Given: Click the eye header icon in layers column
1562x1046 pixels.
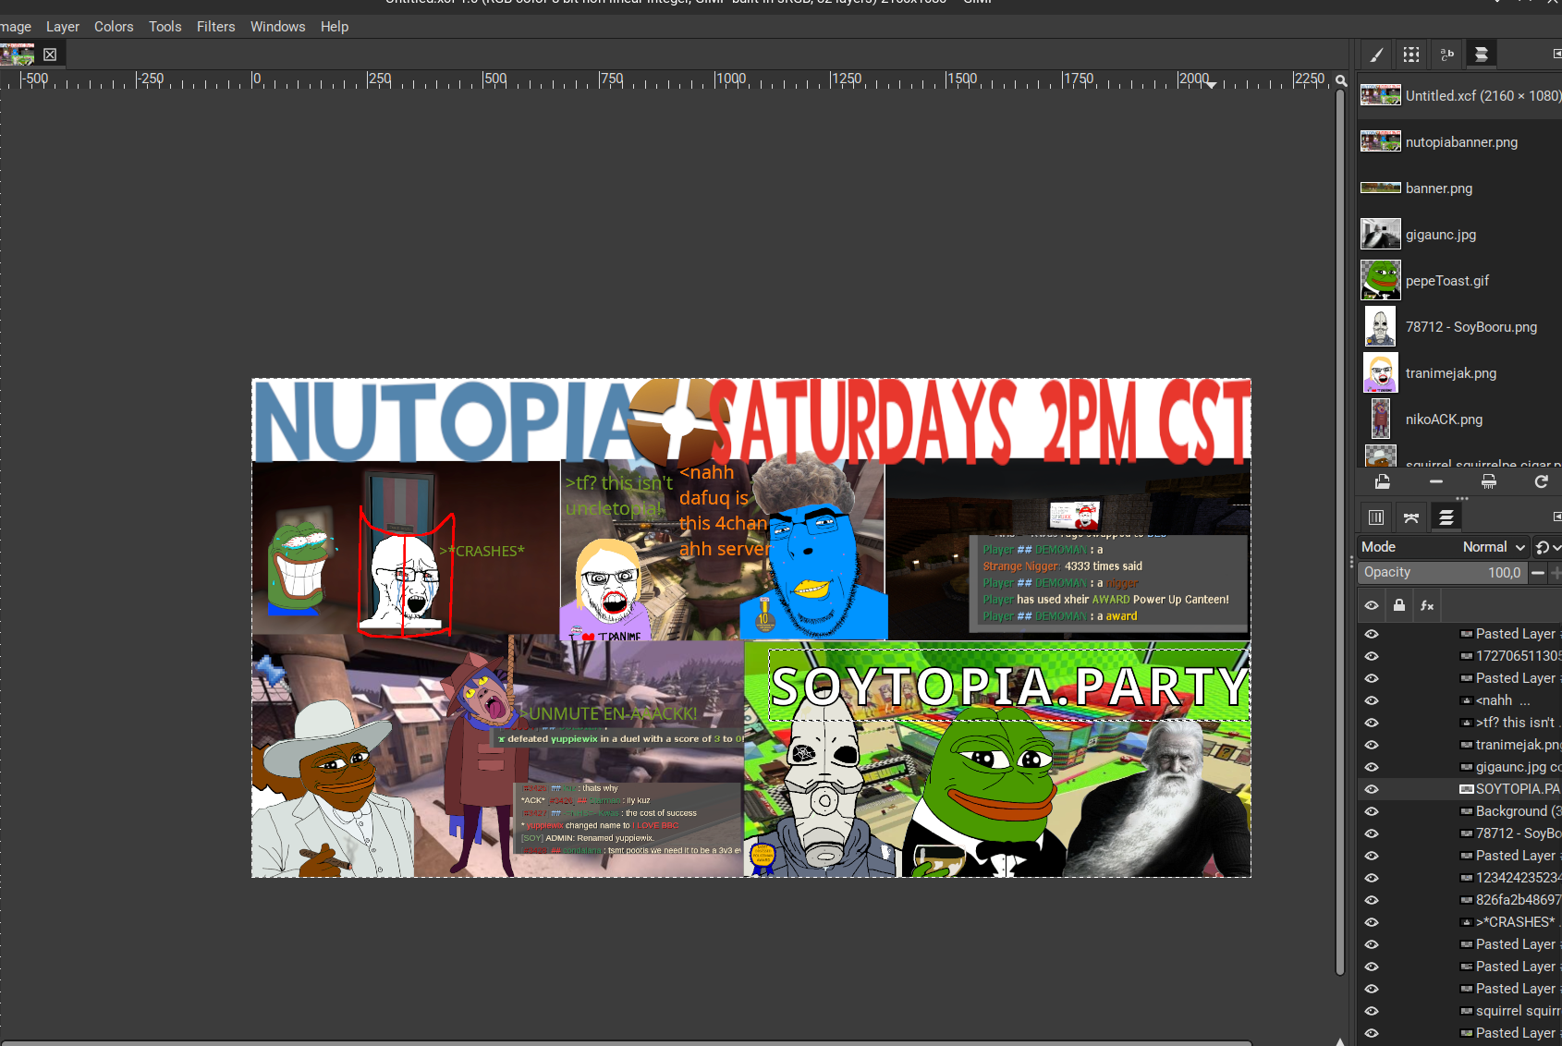Looking at the screenshot, I should (1372, 605).
